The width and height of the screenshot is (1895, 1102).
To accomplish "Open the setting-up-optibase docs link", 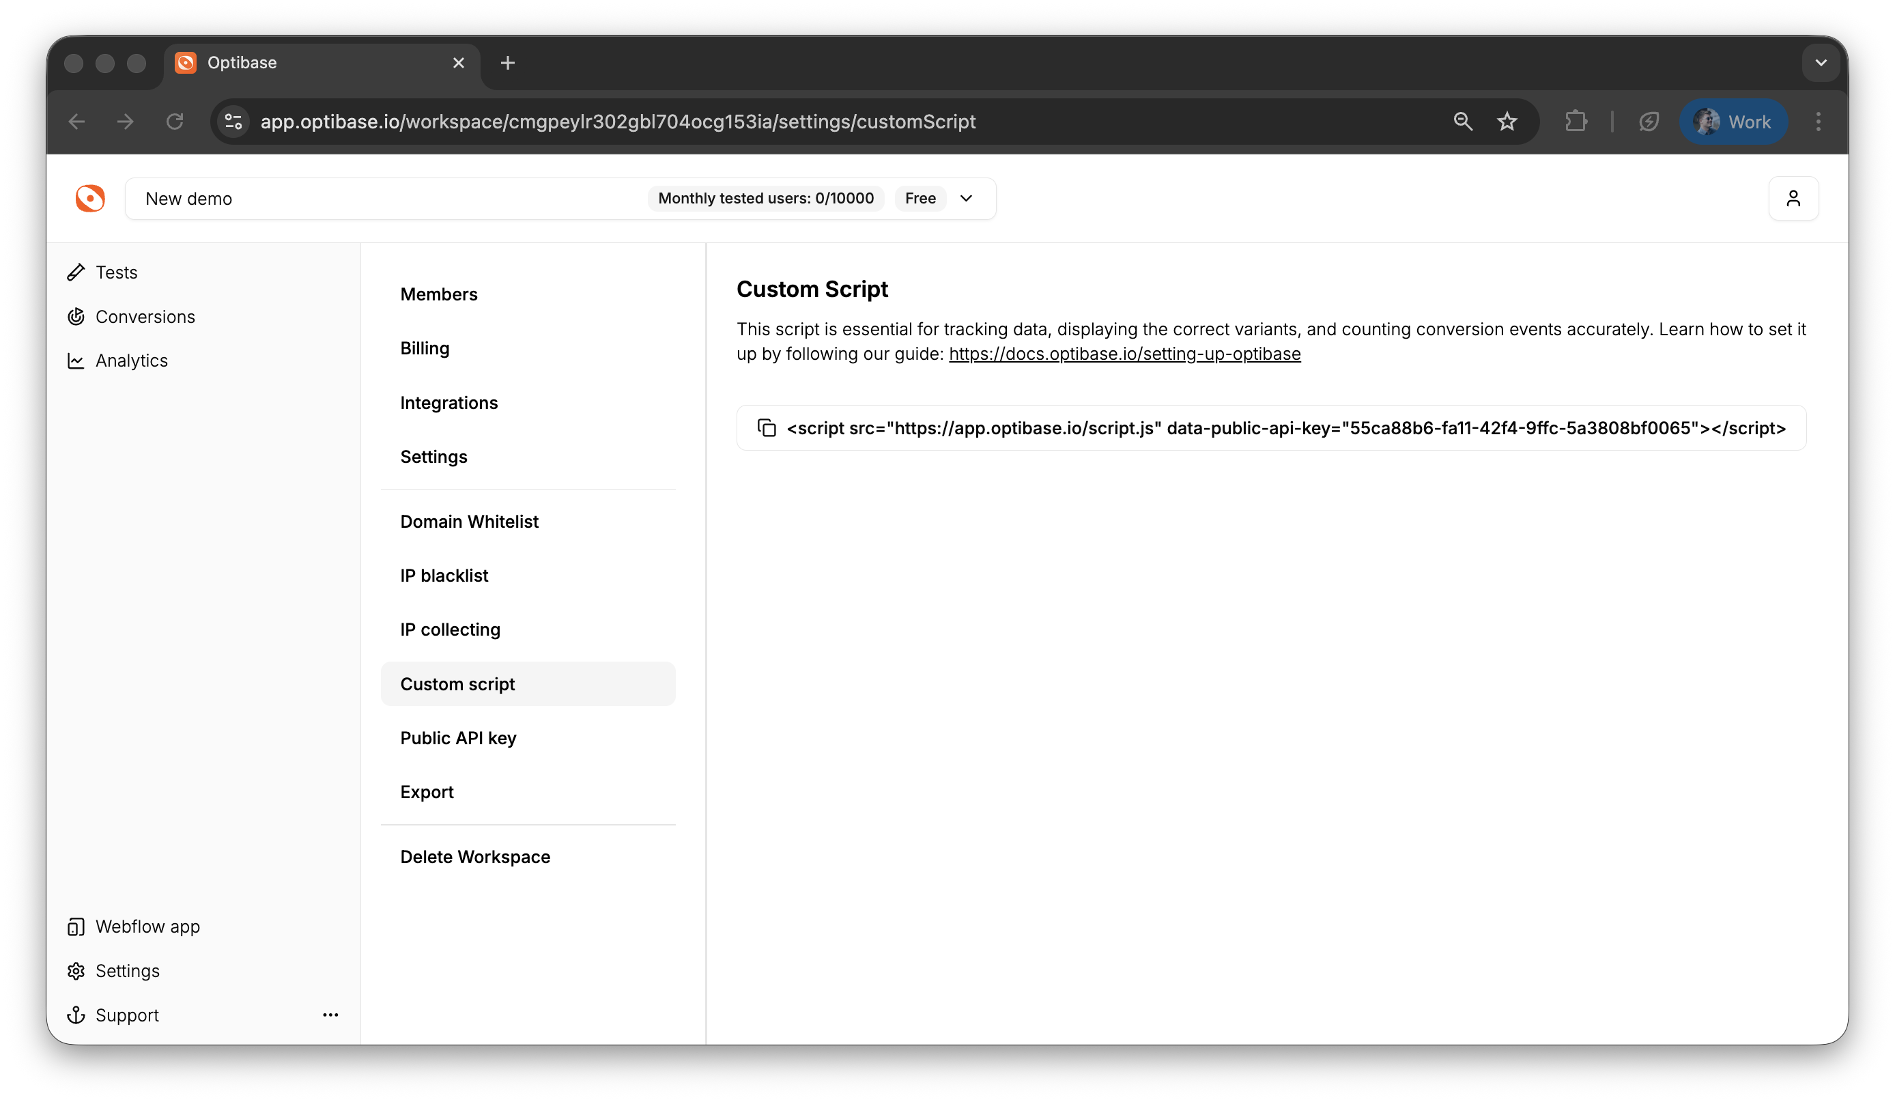I will [x=1124, y=354].
